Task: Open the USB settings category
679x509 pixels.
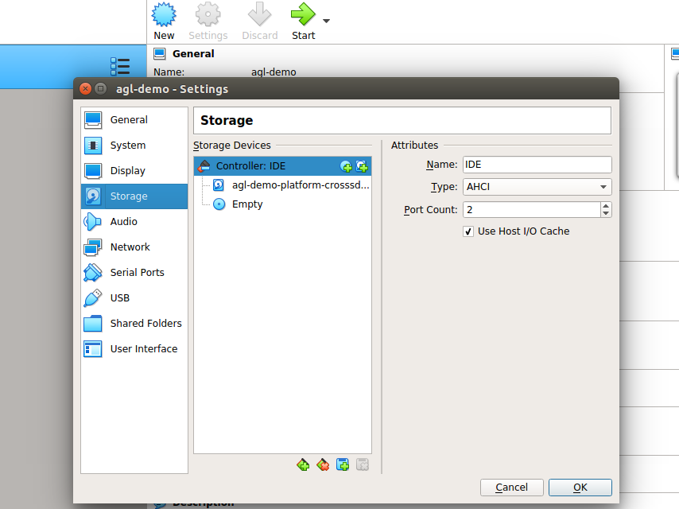Action: [x=134, y=298]
